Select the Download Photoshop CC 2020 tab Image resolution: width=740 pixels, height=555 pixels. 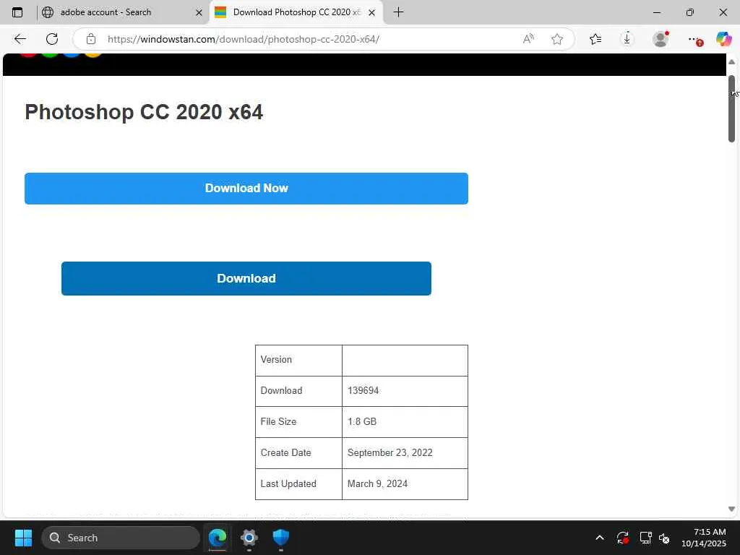click(296, 12)
